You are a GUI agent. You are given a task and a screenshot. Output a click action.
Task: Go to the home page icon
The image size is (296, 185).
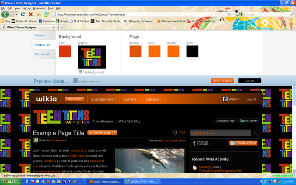click(x=38, y=14)
